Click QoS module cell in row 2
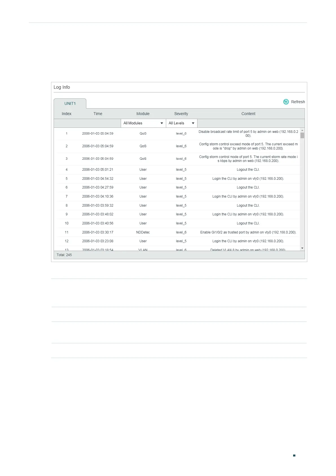Screen dimensions: 336x476 pos(143,146)
